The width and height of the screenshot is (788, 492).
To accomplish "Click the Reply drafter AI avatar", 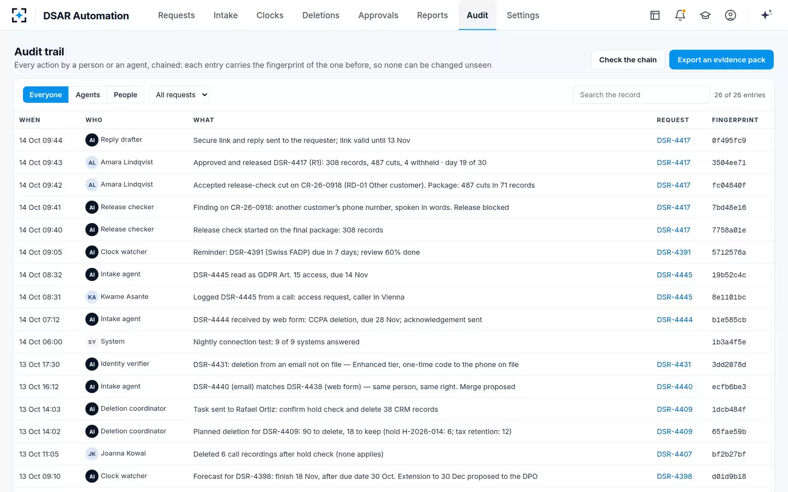I will (x=92, y=140).
